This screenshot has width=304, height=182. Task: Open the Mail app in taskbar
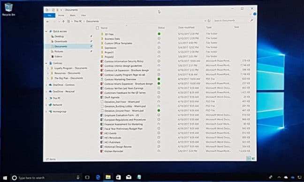[129, 177]
